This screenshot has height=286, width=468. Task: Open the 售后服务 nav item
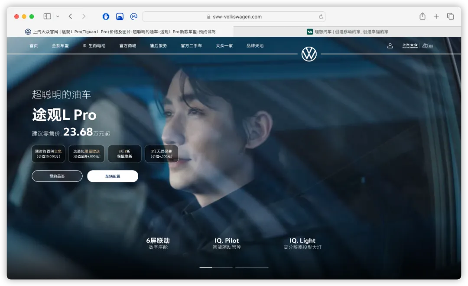point(159,45)
